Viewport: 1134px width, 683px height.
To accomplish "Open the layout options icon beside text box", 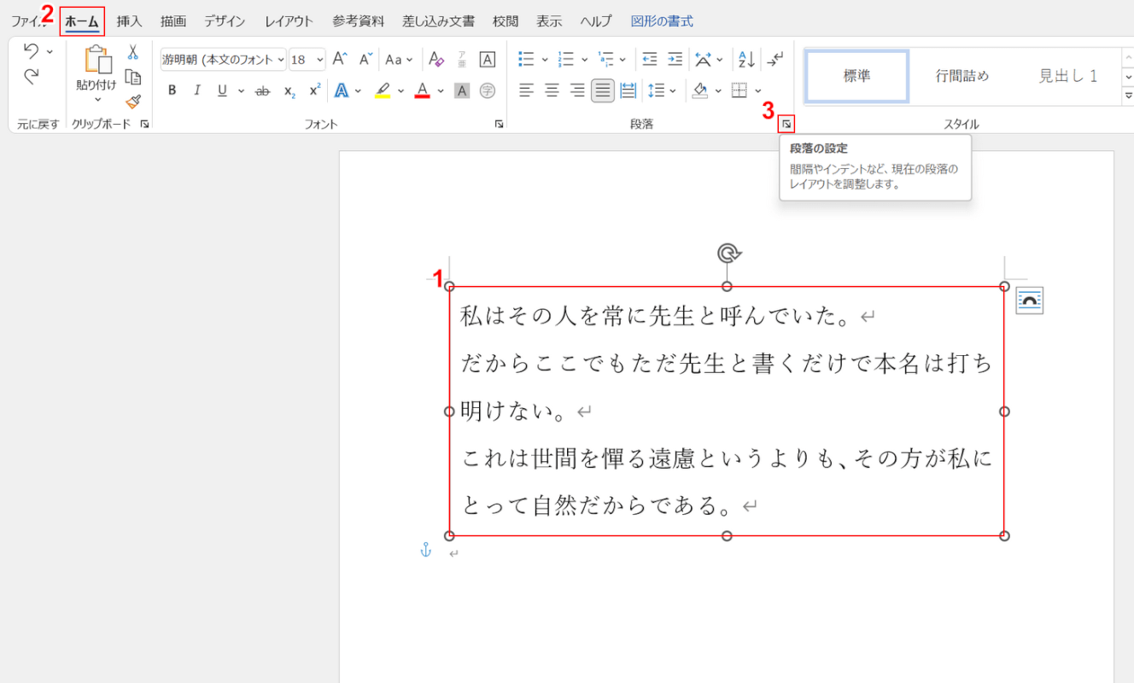I will point(1029,301).
